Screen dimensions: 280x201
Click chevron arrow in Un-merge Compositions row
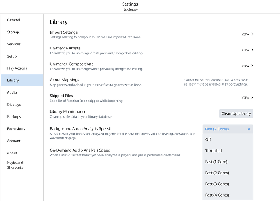click(x=252, y=66)
